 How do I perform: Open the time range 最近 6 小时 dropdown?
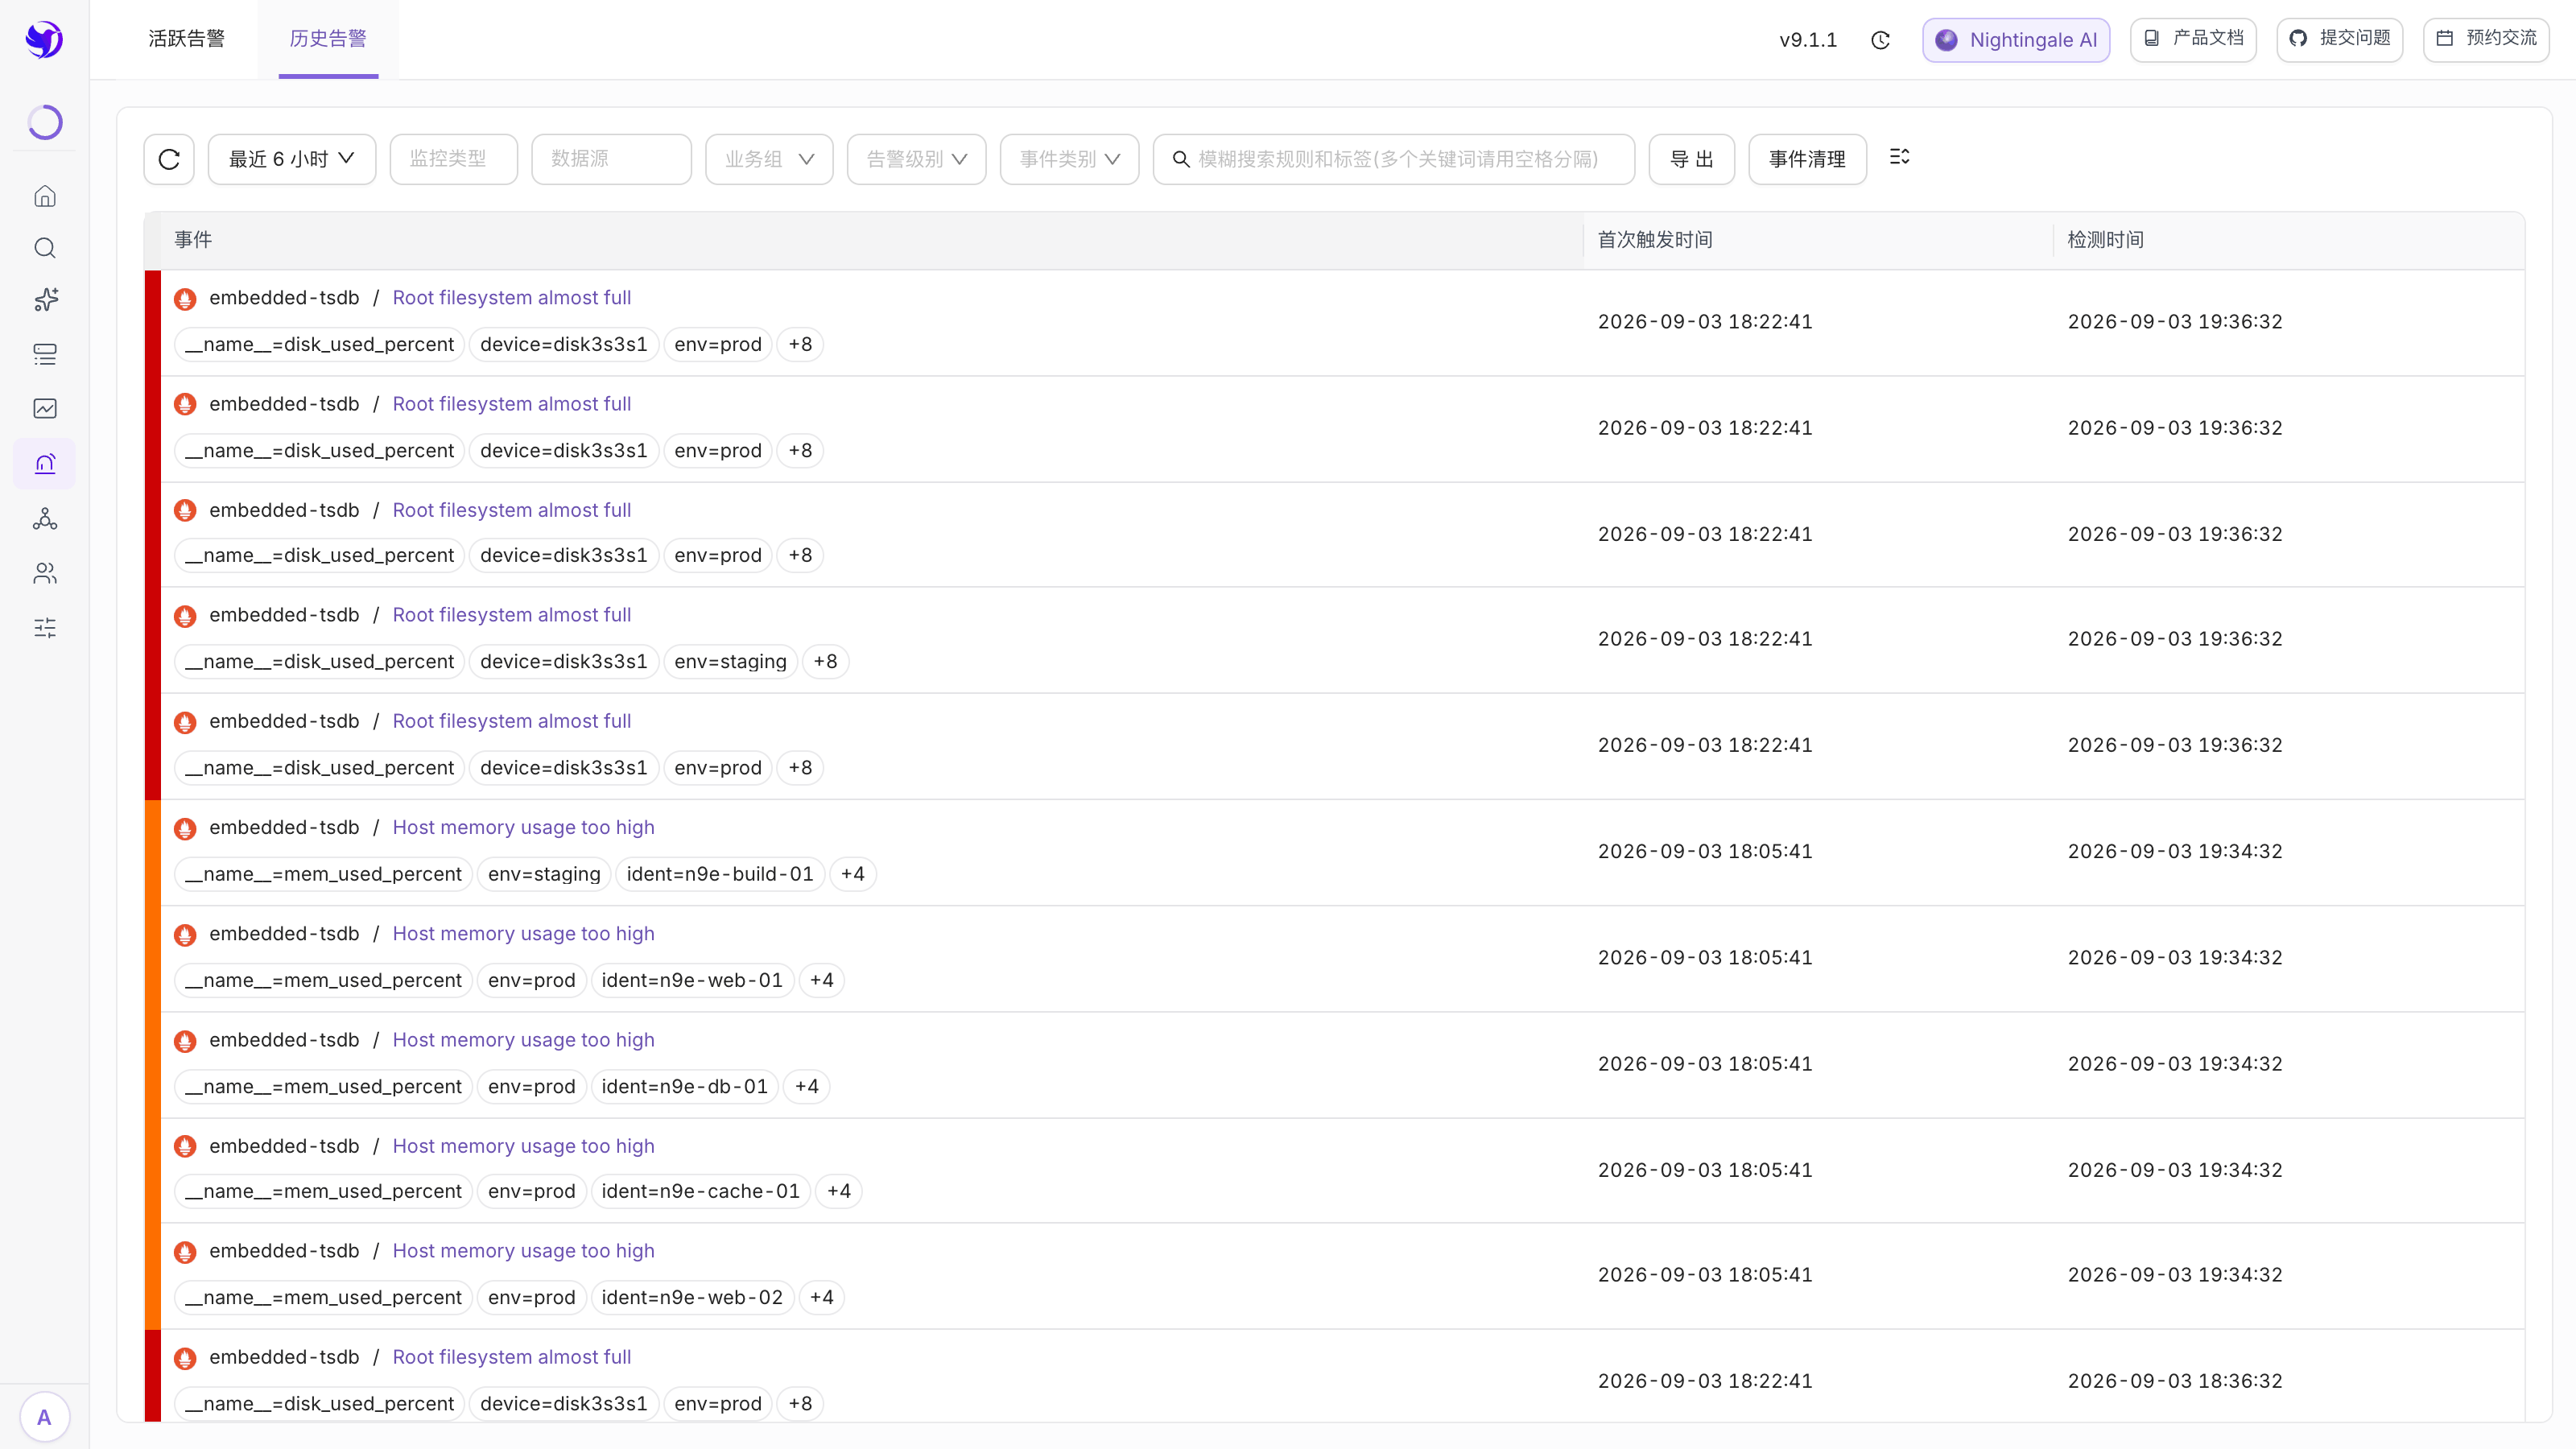click(x=292, y=159)
